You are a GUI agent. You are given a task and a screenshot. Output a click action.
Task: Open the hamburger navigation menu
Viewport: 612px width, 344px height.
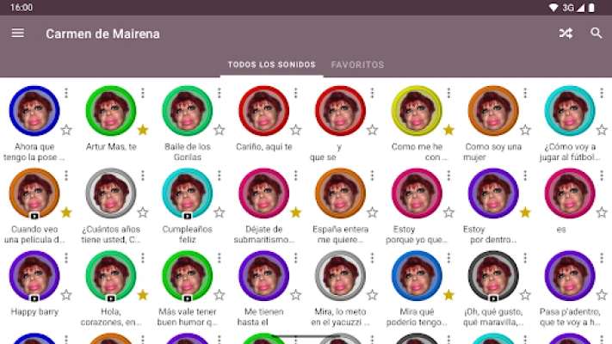pyautogui.click(x=17, y=34)
